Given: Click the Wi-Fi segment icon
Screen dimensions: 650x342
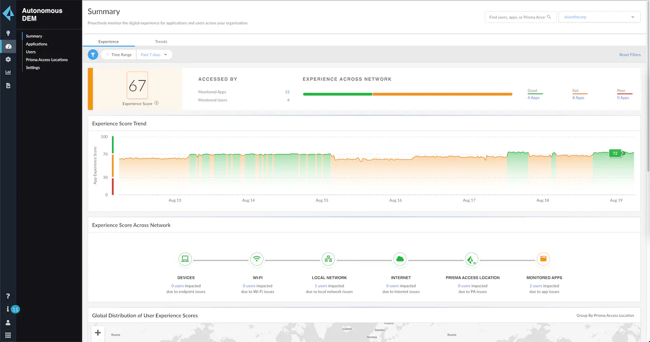Looking at the screenshot, I should pyautogui.click(x=257, y=259).
